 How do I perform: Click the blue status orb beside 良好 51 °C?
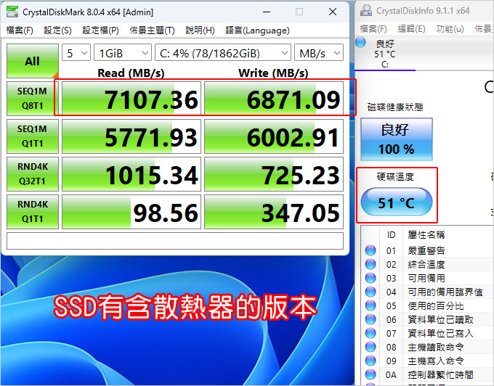(x=360, y=43)
